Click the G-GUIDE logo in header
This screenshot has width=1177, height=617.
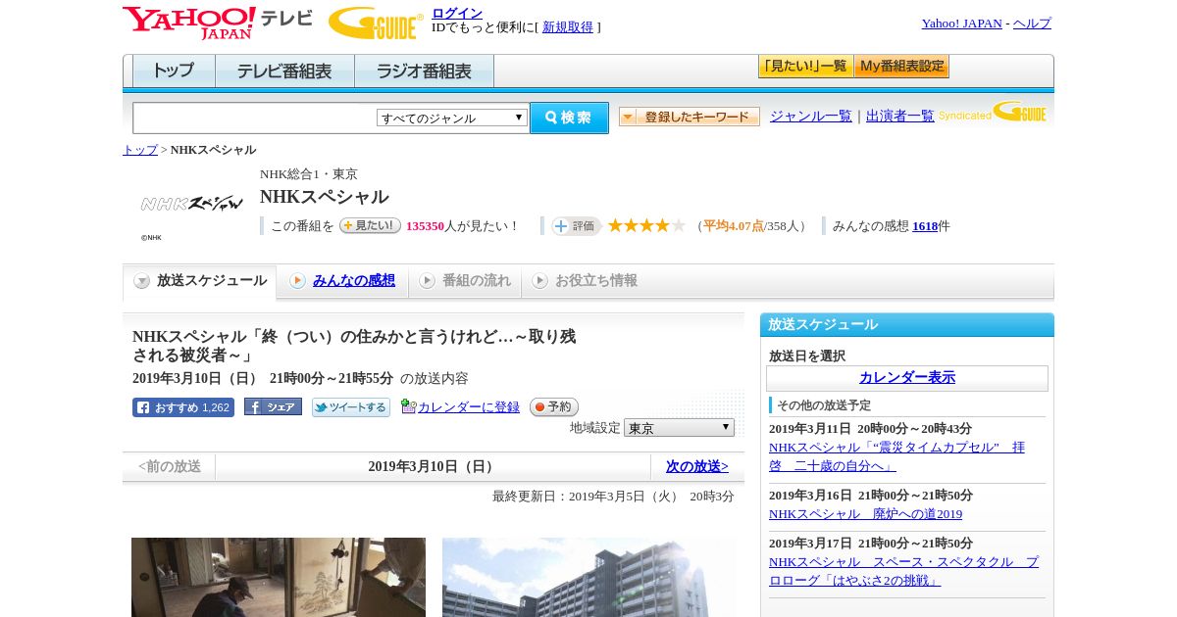tap(376, 24)
